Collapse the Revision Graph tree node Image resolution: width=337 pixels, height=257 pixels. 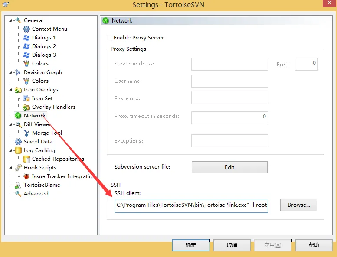point(10,72)
